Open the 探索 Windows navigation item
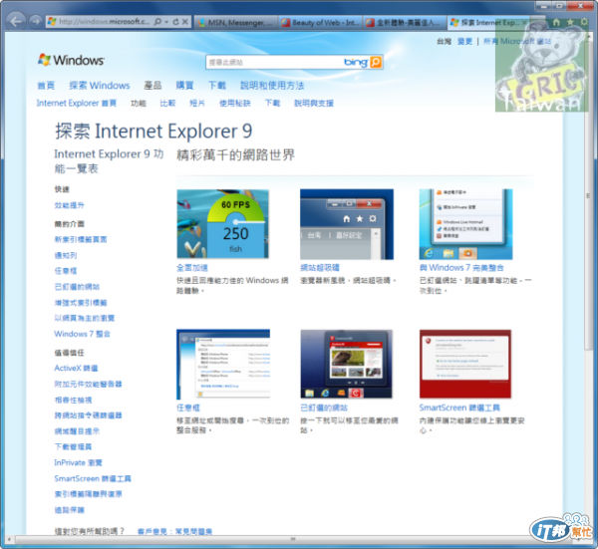598x549 pixels. [x=99, y=86]
